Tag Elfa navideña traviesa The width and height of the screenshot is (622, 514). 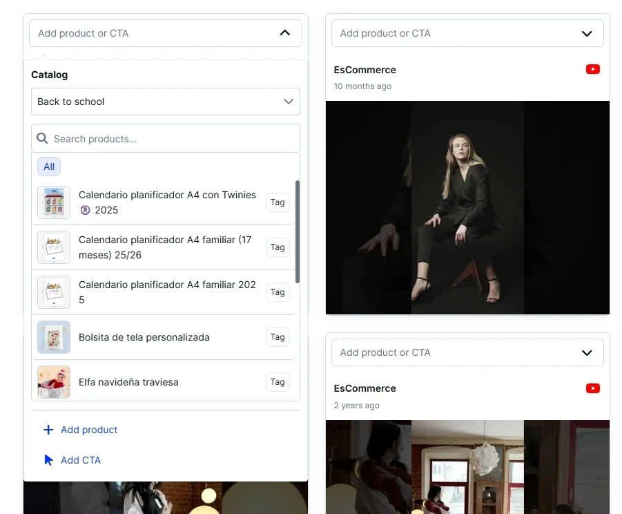tap(278, 382)
